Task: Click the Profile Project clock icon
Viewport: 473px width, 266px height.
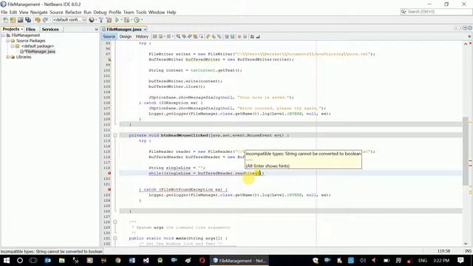Action: tap(137, 20)
